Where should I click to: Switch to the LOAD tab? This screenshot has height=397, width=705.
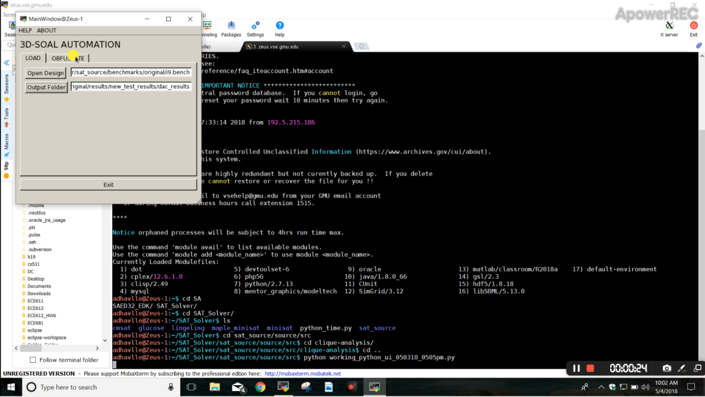[33, 58]
